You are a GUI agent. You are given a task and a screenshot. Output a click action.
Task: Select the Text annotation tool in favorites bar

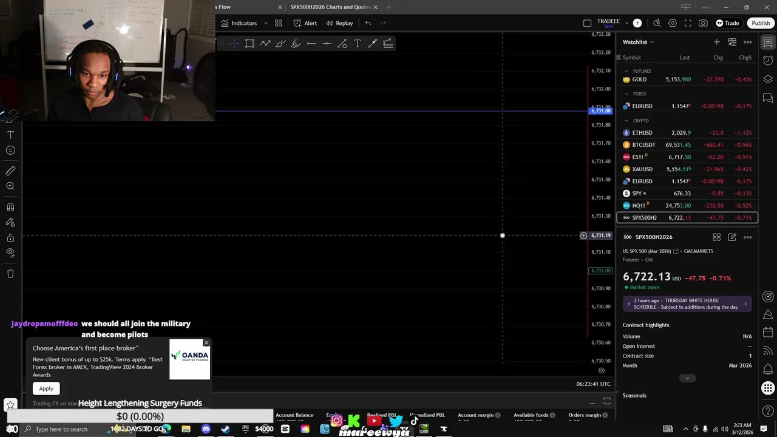pos(357,43)
